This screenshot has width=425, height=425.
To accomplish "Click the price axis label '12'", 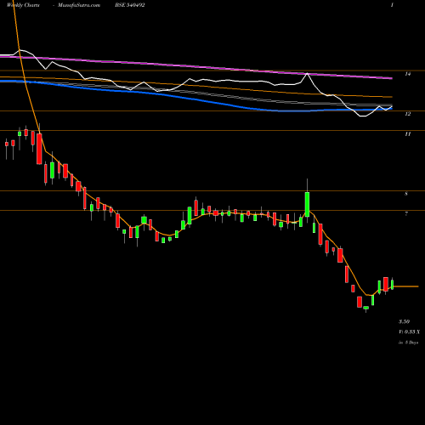I will coord(407,114).
